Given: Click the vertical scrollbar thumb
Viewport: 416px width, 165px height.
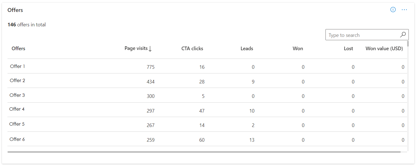Looking at the screenshot, I should (x=408, y=44).
